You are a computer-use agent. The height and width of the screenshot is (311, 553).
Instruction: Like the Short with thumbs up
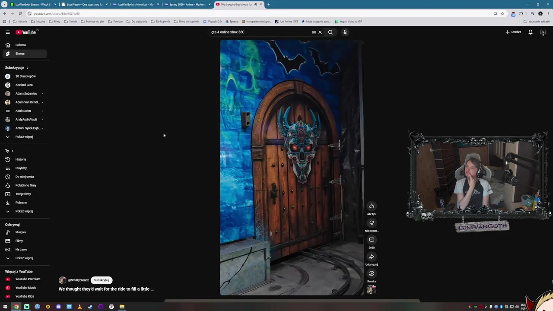(x=372, y=206)
